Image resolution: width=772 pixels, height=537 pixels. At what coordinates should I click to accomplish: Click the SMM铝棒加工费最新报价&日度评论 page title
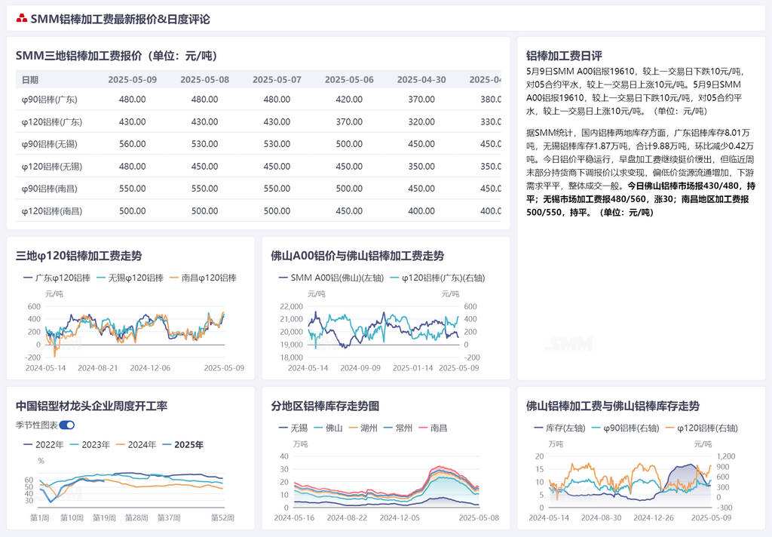pos(121,19)
